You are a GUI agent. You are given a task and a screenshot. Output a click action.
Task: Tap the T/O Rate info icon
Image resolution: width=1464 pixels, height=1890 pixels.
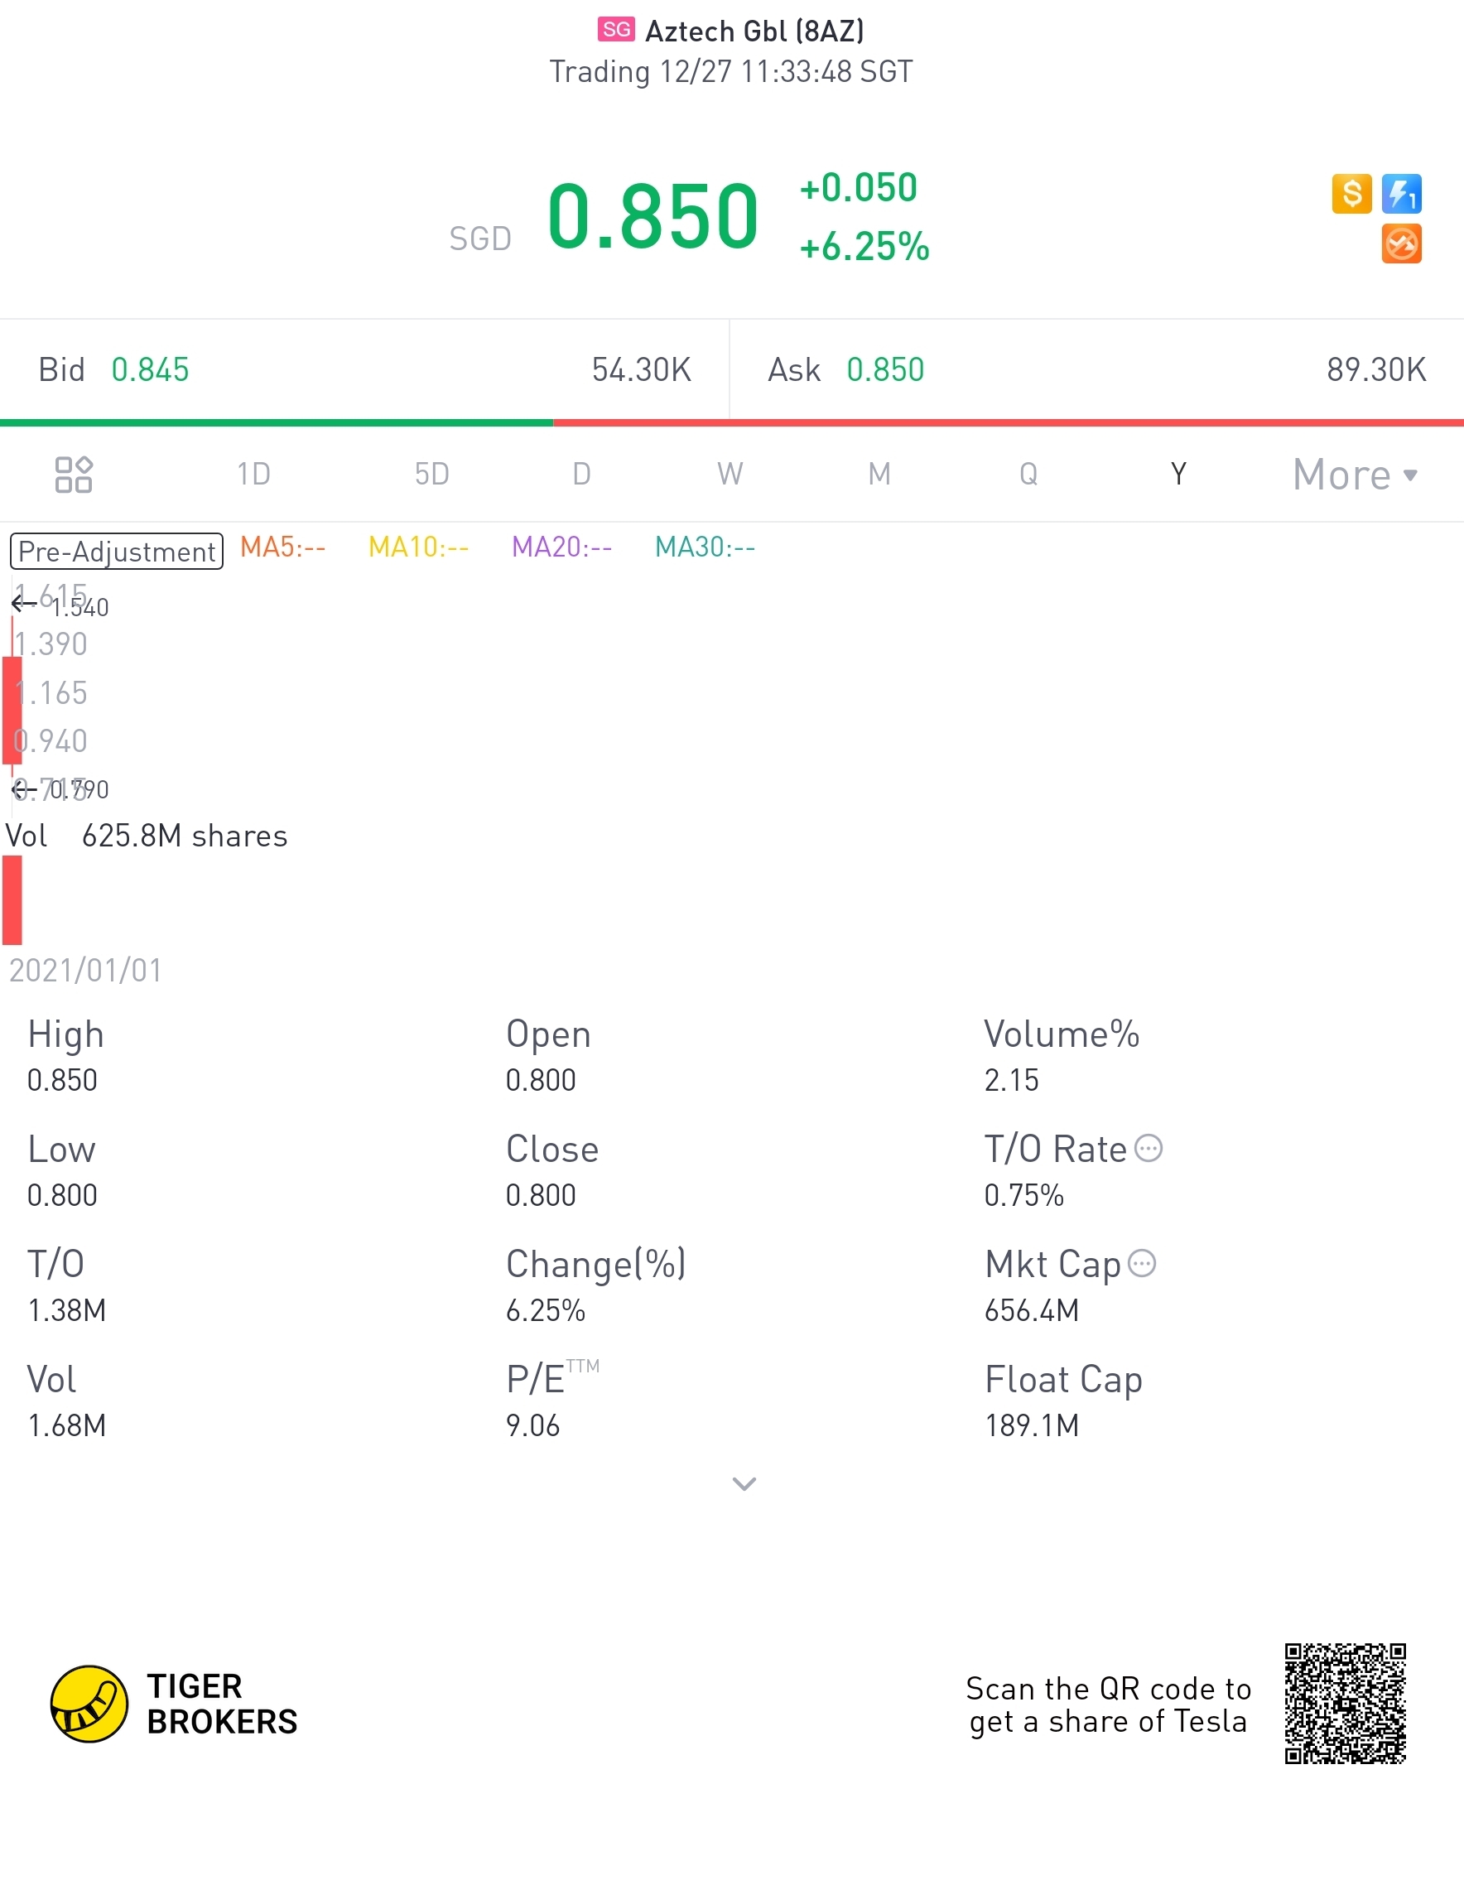(1149, 1149)
